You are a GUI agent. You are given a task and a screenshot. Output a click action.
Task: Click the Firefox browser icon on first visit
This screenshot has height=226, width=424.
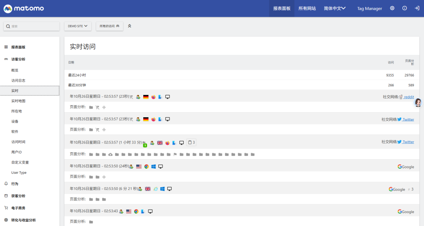[153, 97]
